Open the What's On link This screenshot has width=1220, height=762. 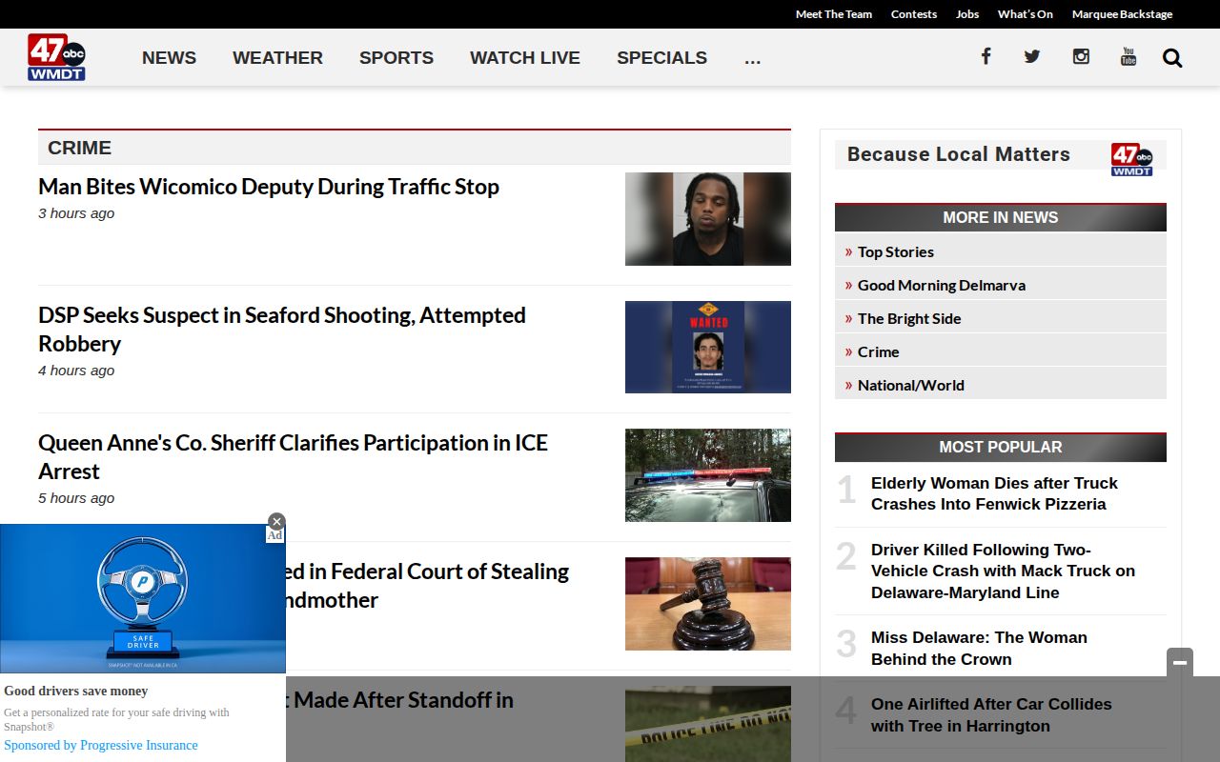click(1026, 14)
